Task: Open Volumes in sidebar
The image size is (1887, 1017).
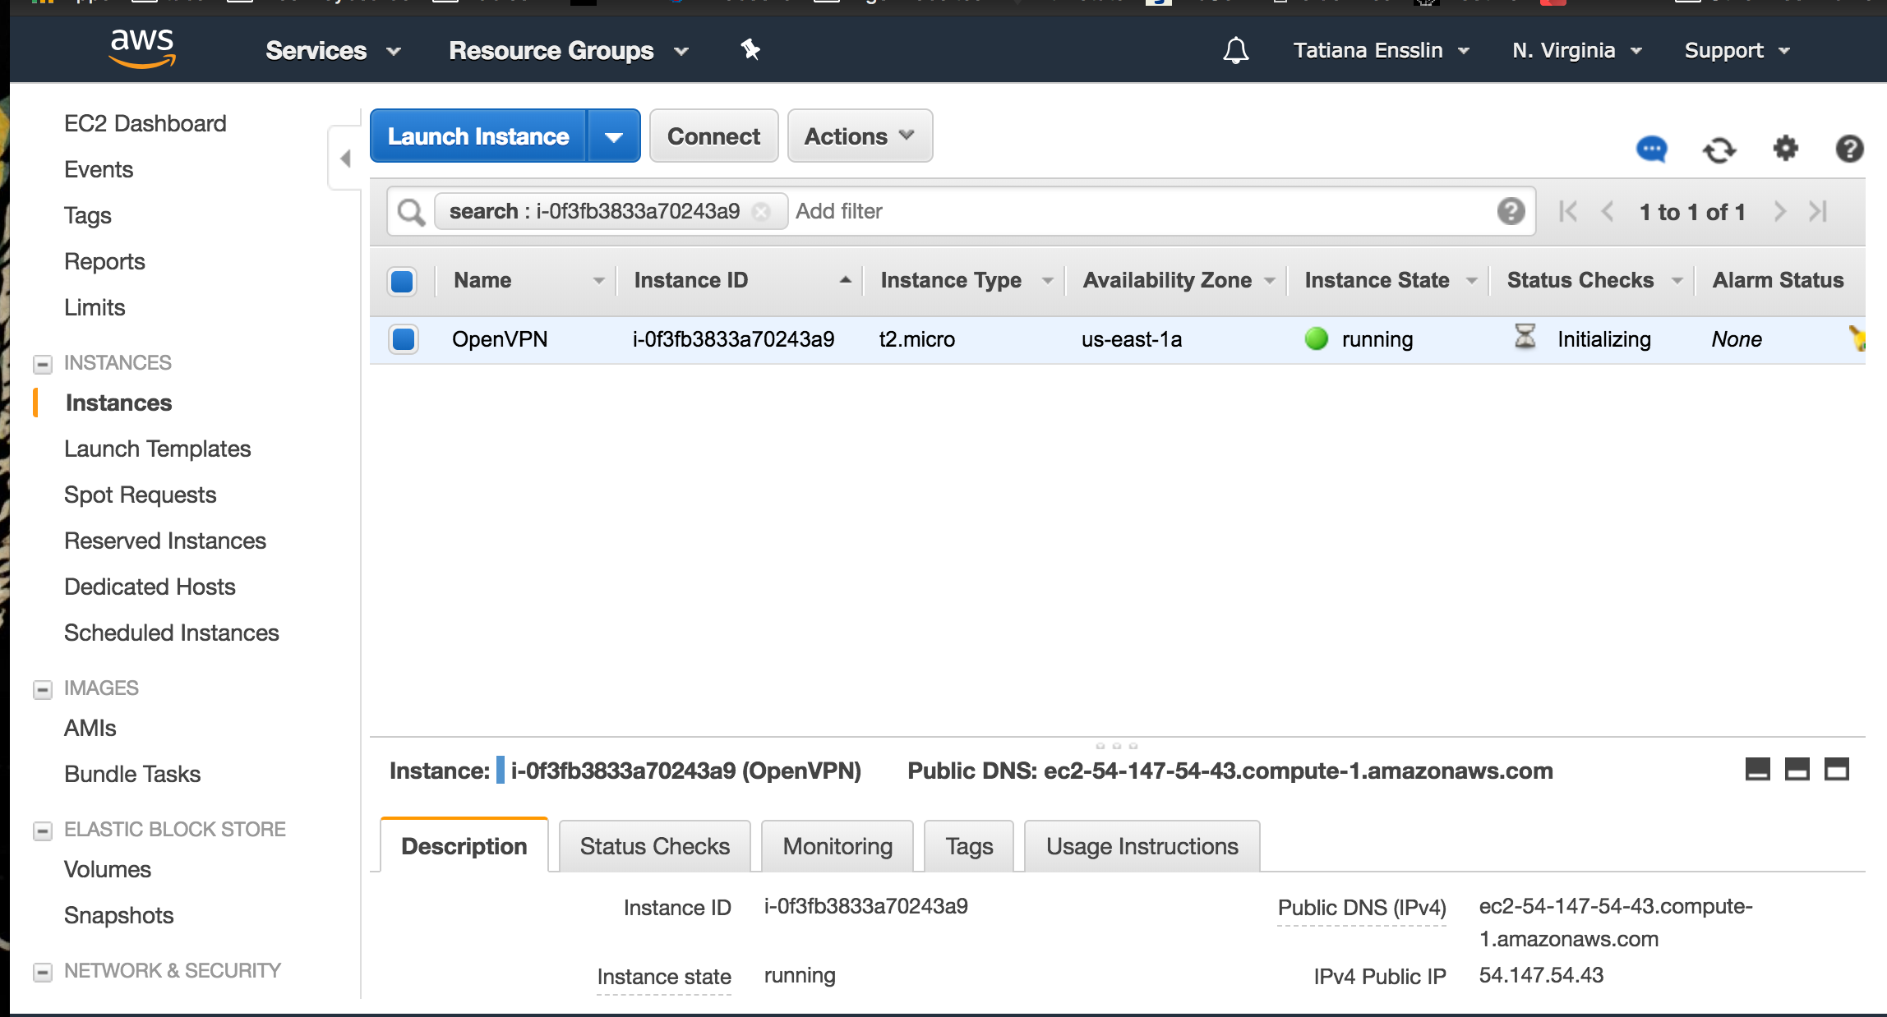Action: tap(108, 869)
